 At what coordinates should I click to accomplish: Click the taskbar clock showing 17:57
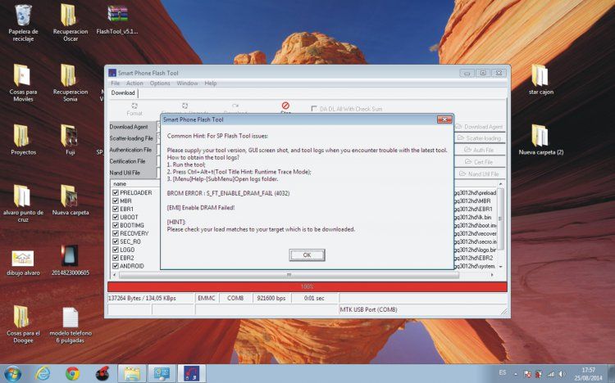[588, 374]
